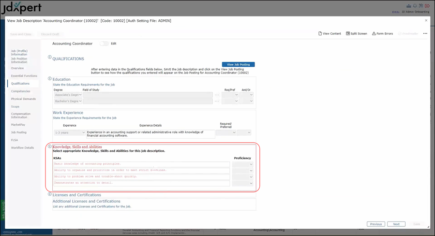Open the notifications bell
Viewport: 435px width, 236px height.
[415, 6]
